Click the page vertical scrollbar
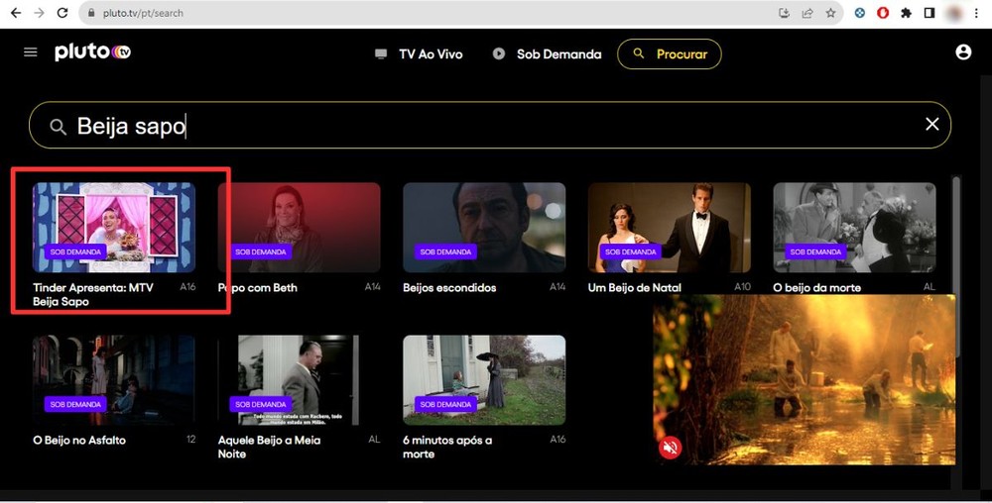The height and width of the screenshot is (503, 992). (x=956, y=265)
